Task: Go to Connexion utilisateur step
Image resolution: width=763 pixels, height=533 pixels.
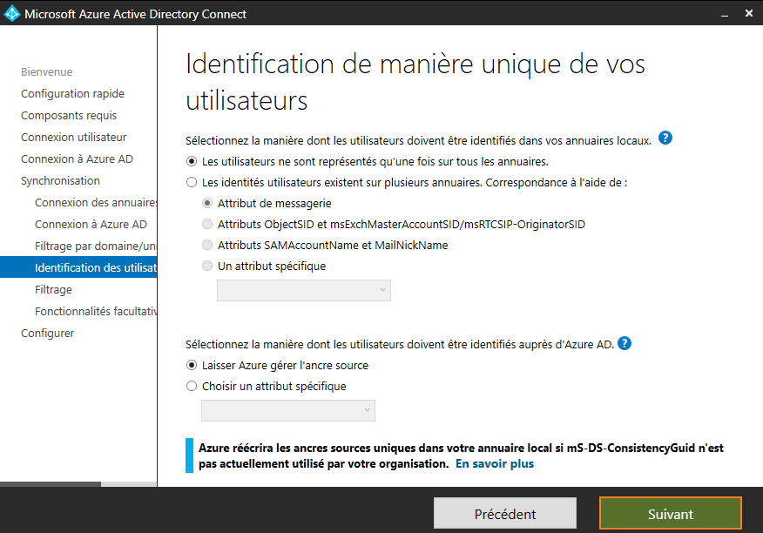Action: tap(73, 138)
